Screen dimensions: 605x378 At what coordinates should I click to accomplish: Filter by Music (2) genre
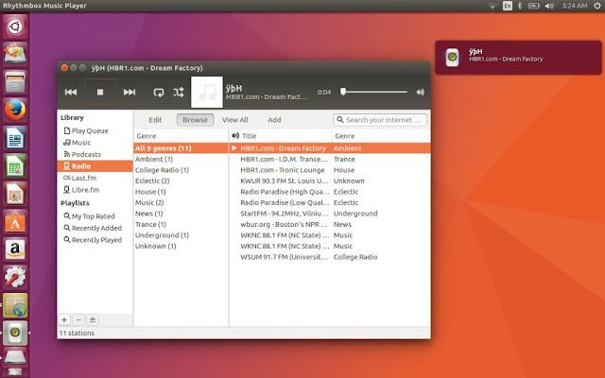coord(181,202)
